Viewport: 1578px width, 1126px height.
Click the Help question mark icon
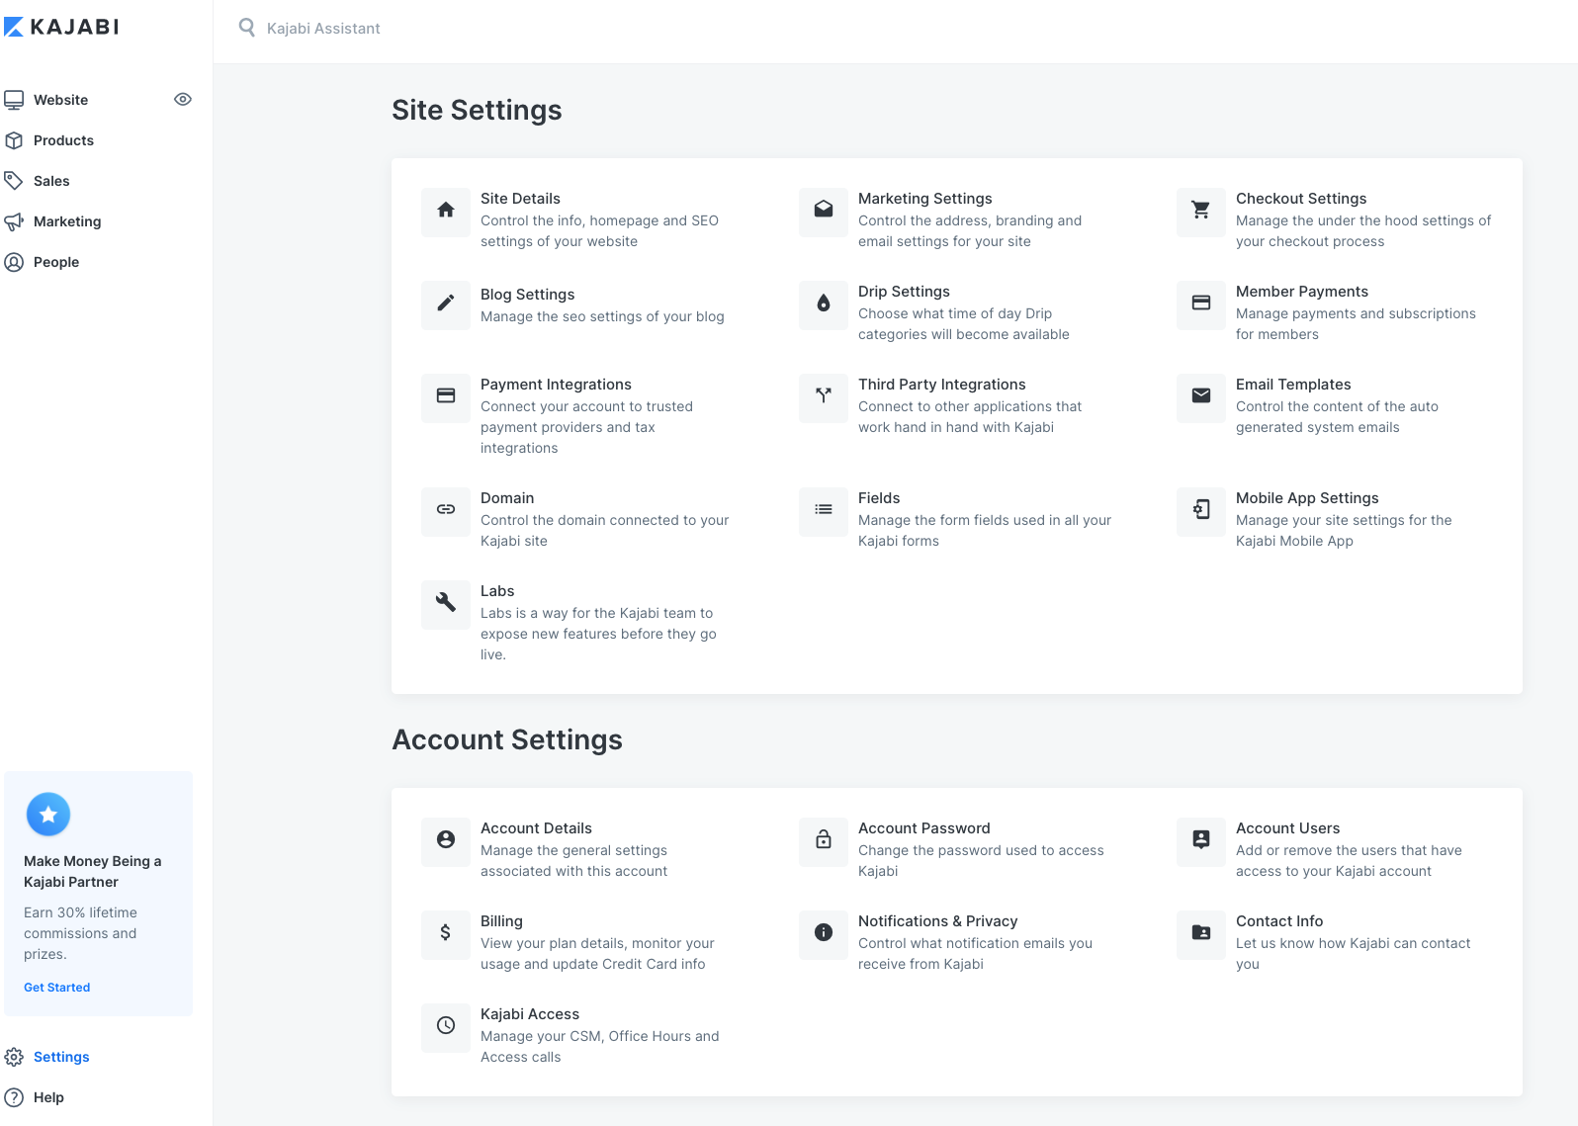point(14,1097)
